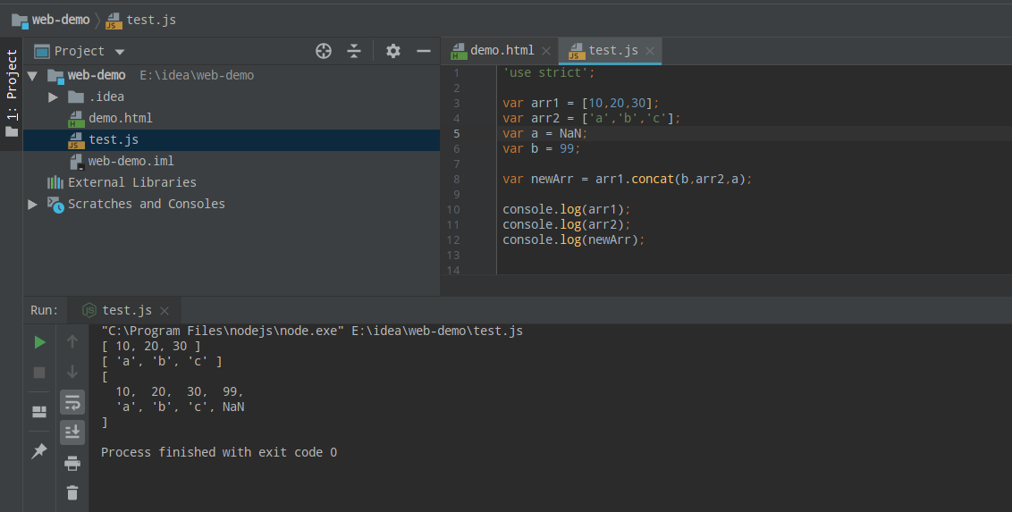Click the Restore Layout icon in Run panel
Viewport: 1012px width, 512px height.
[39, 411]
